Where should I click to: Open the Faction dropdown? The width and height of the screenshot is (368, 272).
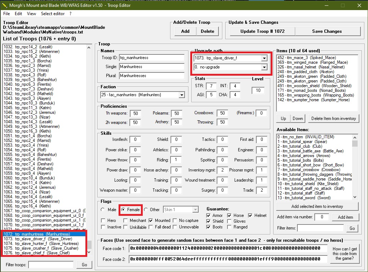[182, 95]
